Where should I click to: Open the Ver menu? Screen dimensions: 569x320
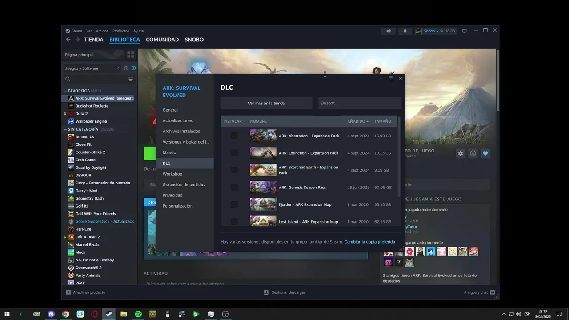pyautogui.click(x=89, y=31)
